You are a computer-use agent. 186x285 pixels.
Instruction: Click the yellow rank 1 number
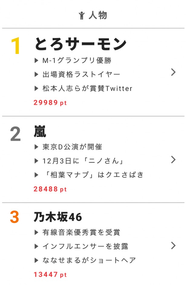[15, 46]
